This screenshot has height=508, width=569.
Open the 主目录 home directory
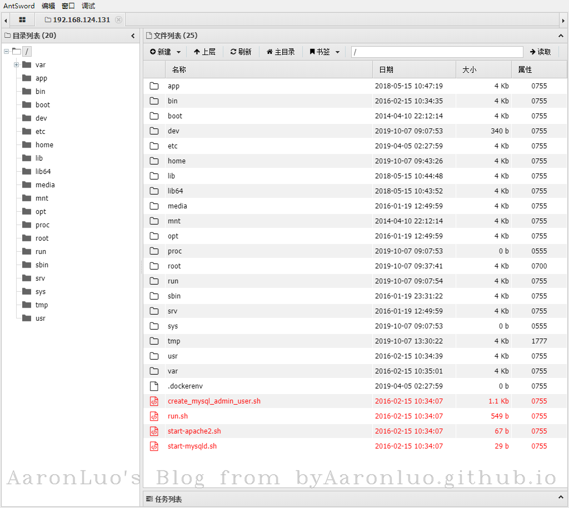pyautogui.click(x=281, y=52)
